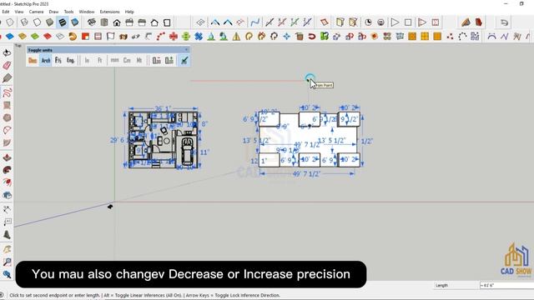Switch to Shaded face style

pyautogui.click(x=50, y=22)
